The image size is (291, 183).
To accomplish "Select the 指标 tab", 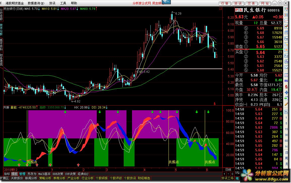I will click(7, 174).
